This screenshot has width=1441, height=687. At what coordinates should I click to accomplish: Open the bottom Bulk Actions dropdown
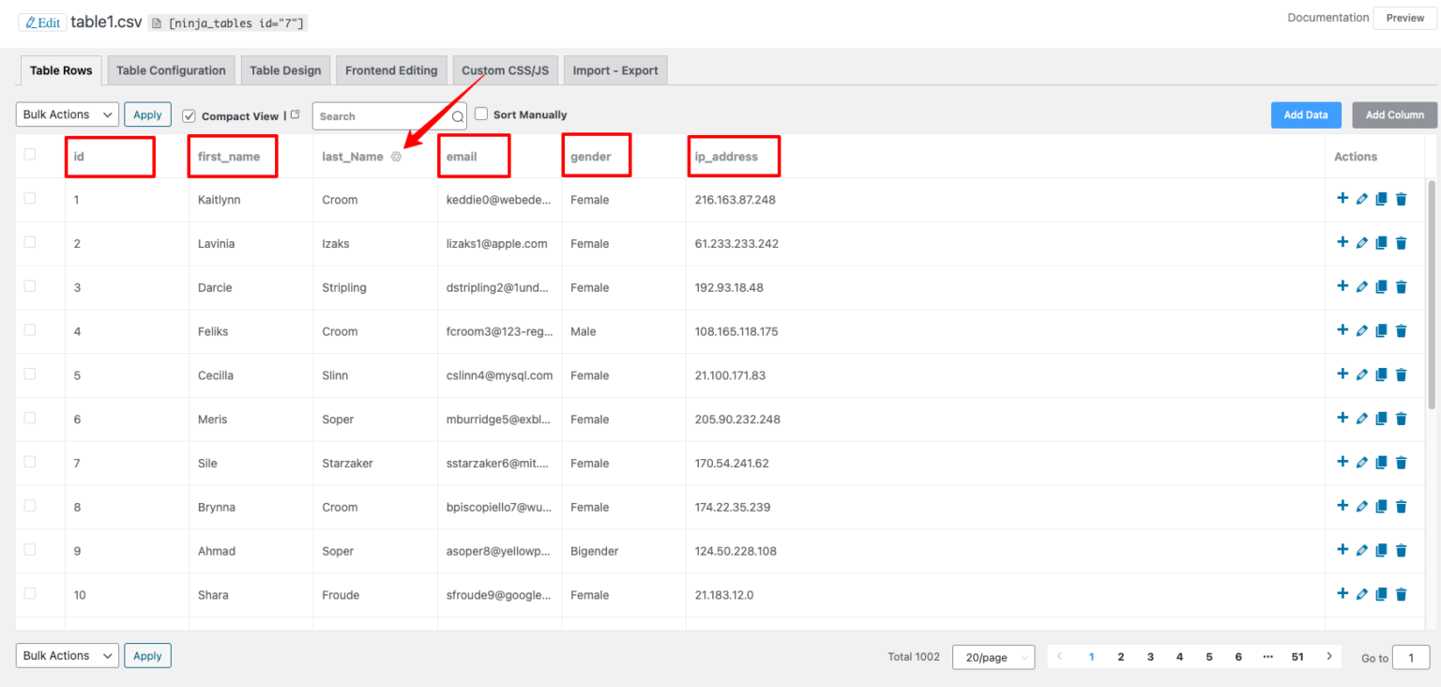click(x=68, y=656)
